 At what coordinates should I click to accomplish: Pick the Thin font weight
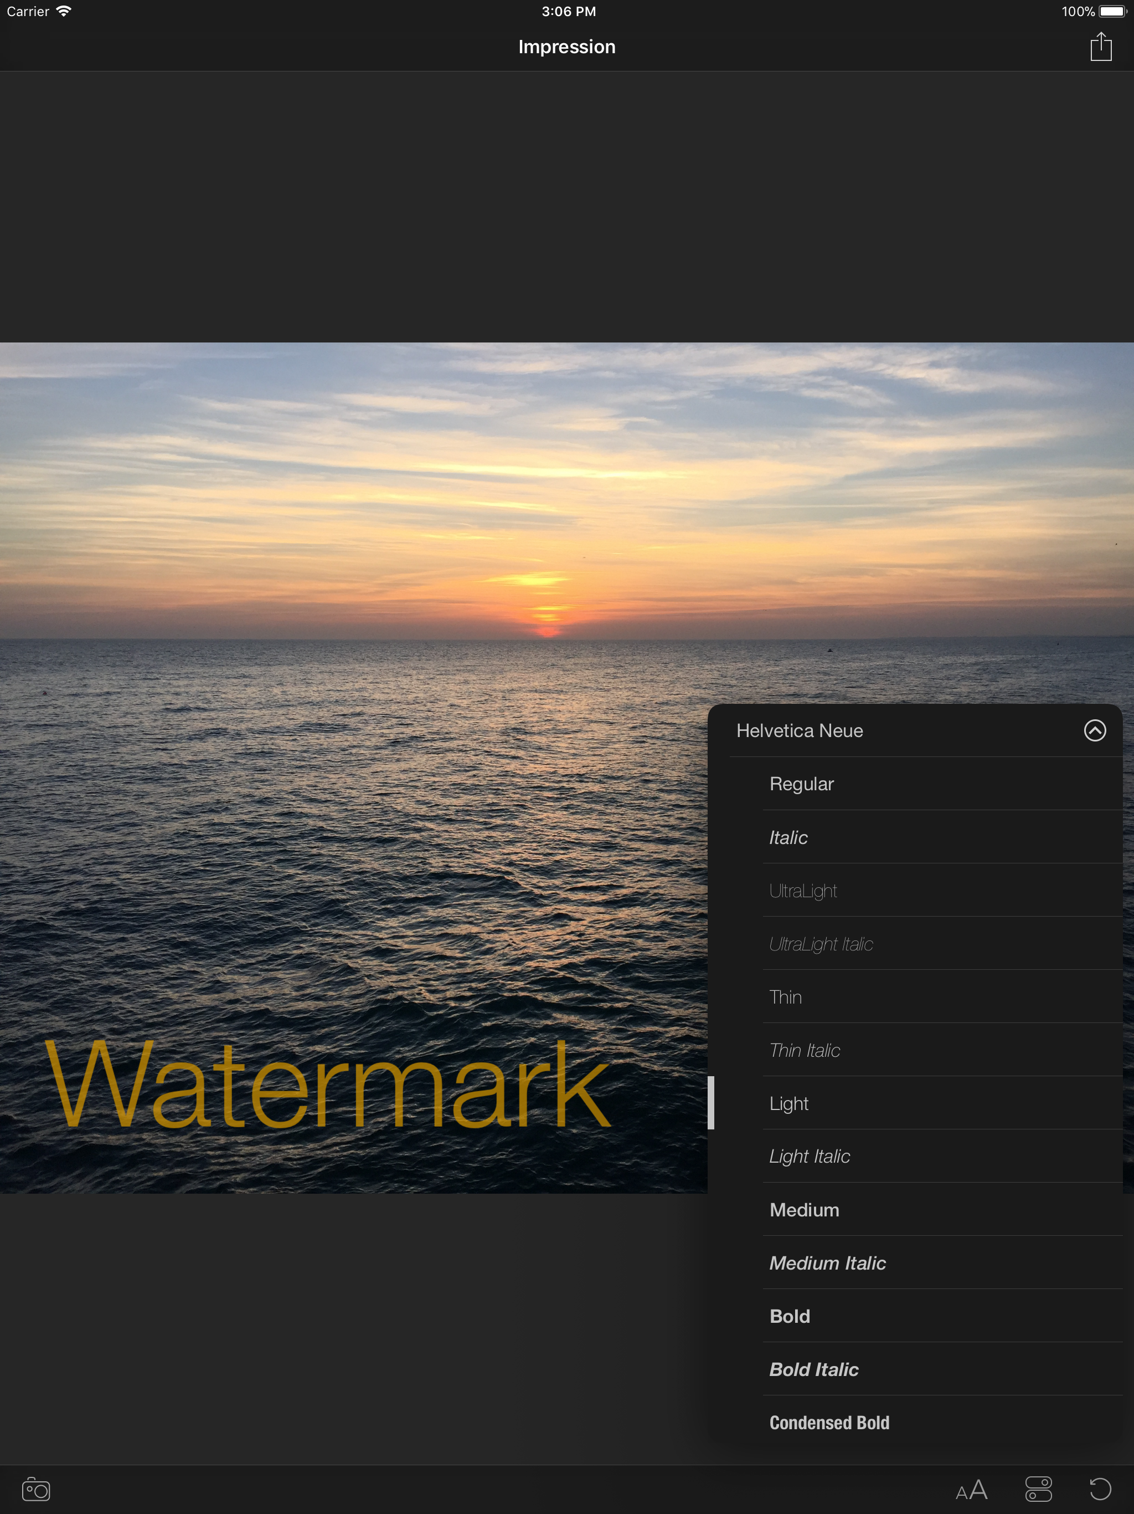(x=785, y=998)
